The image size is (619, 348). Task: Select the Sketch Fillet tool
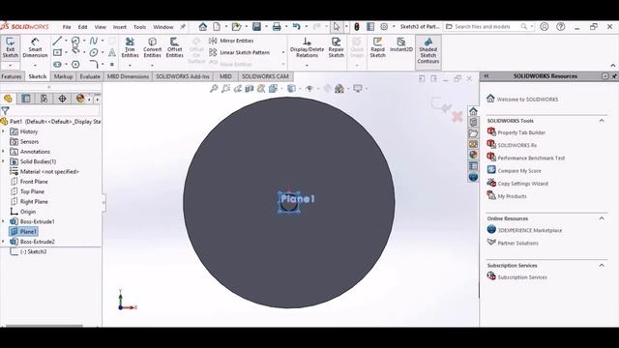[x=94, y=65]
